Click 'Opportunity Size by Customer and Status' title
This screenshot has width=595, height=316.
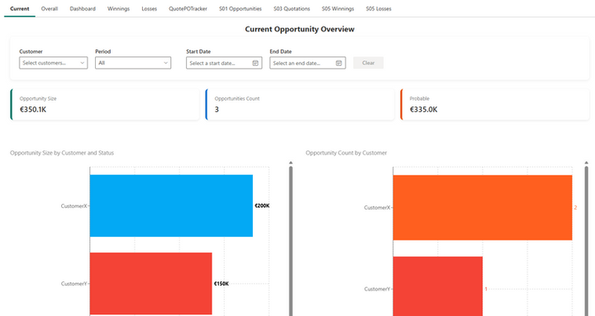click(62, 153)
